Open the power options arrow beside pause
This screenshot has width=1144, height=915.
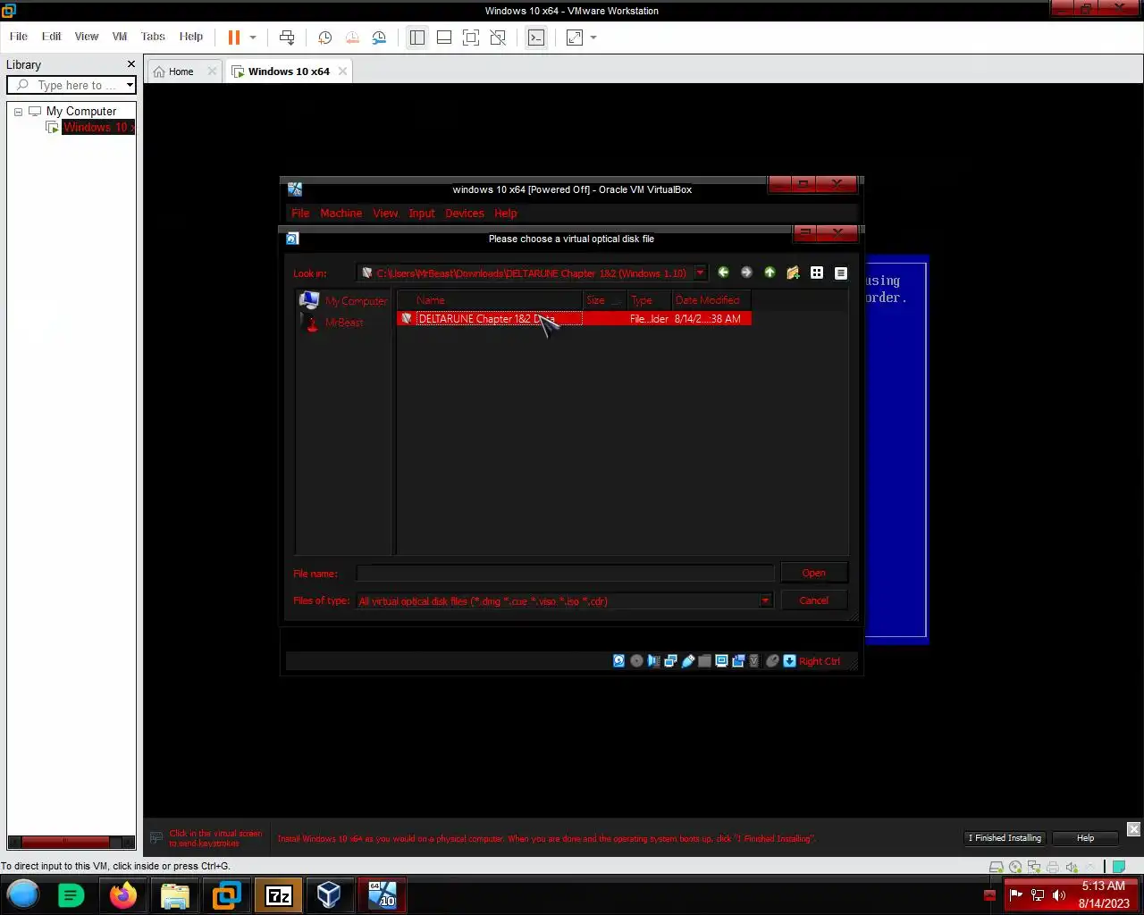coord(253,38)
